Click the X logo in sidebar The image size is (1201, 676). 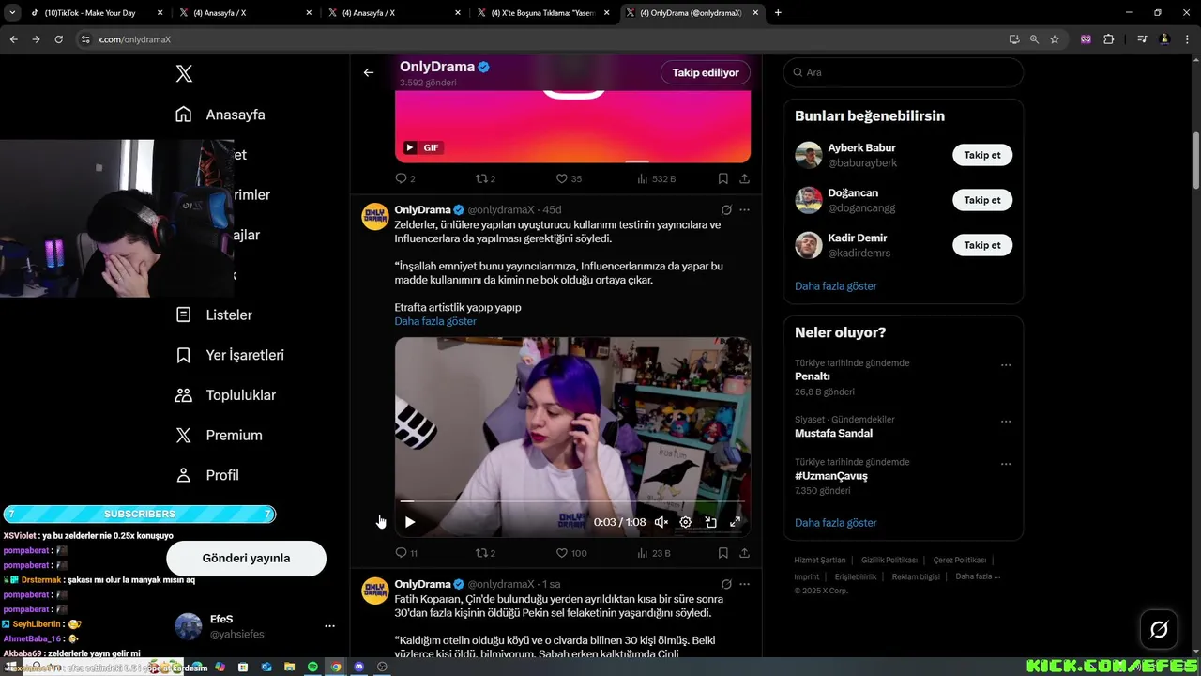(x=184, y=73)
